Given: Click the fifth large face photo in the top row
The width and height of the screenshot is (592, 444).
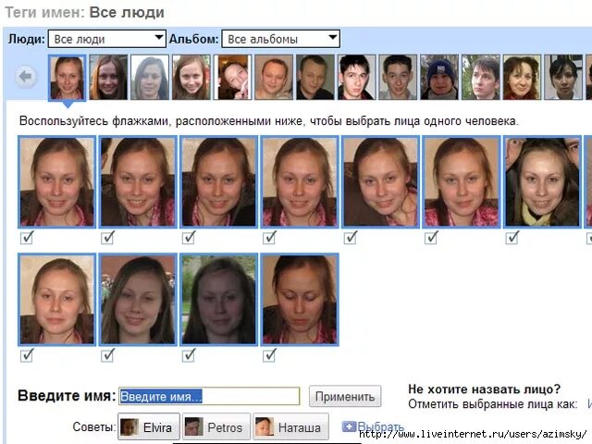Looking at the screenshot, I should click(x=380, y=182).
